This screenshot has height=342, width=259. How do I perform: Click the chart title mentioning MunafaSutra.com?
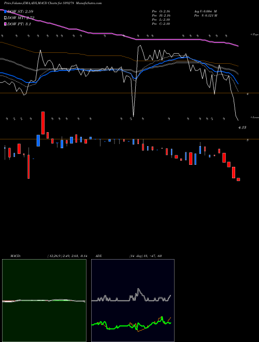point(53,3)
